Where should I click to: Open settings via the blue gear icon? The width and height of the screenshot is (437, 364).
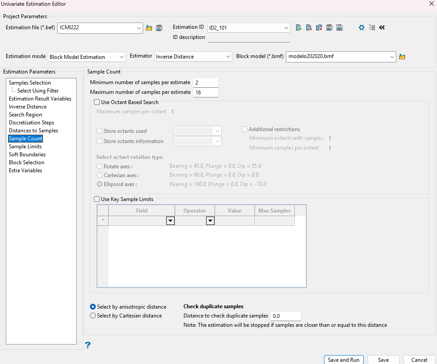(x=362, y=27)
